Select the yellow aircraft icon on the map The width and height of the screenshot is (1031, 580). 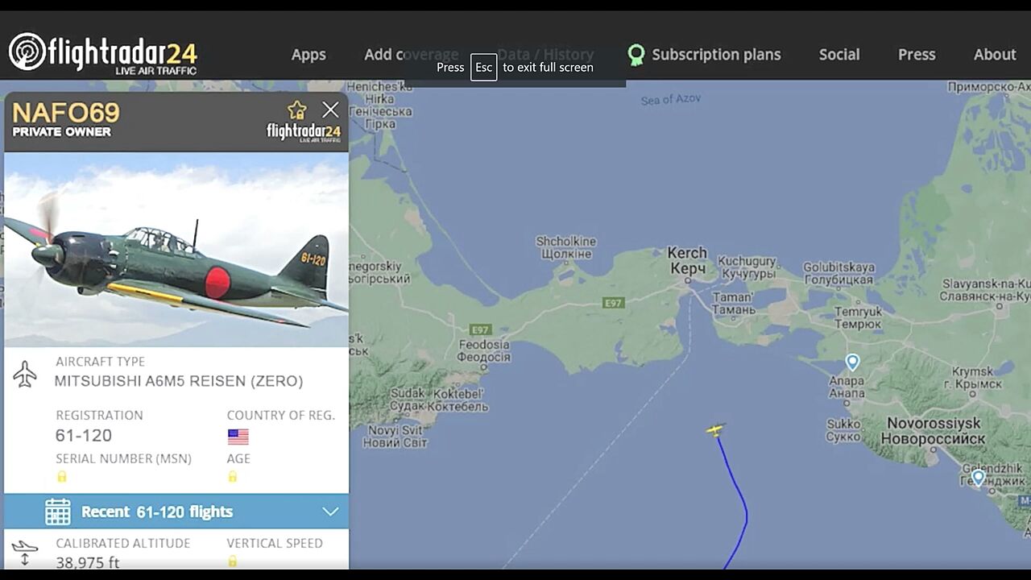pos(715,430)
